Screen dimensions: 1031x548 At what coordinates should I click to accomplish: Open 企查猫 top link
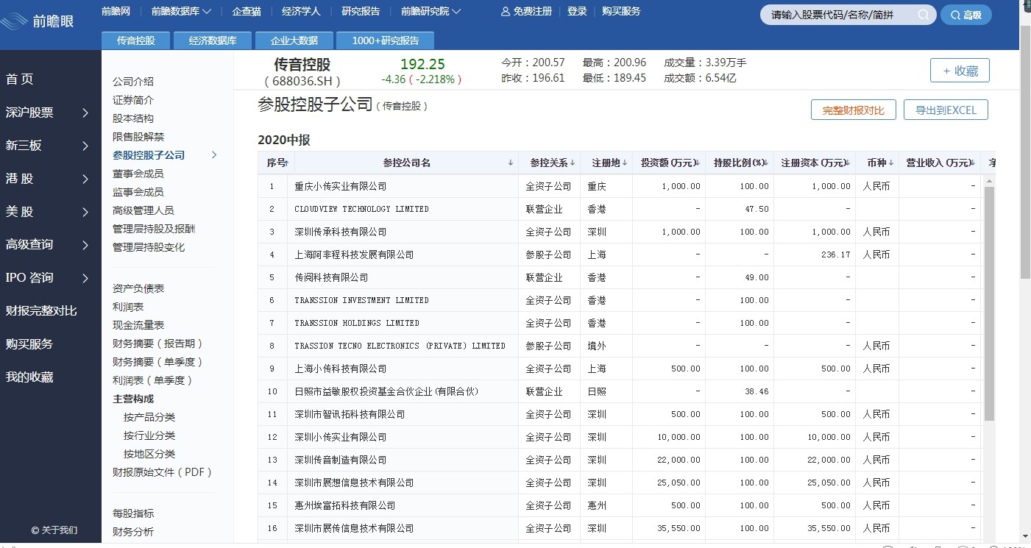(x=247, y=12)
